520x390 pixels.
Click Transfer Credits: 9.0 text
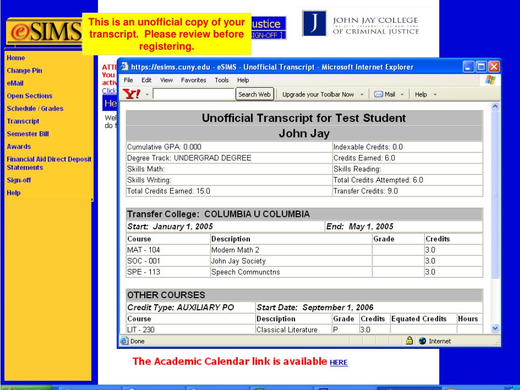click(366, 191)
